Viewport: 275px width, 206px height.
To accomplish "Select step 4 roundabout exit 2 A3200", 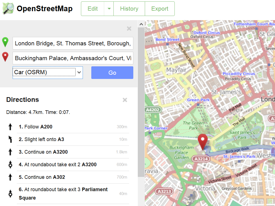I will point(73,165).
